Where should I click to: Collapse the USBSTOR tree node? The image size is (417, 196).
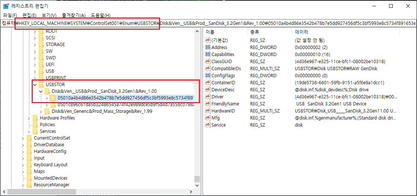click(x=35, y=85)
